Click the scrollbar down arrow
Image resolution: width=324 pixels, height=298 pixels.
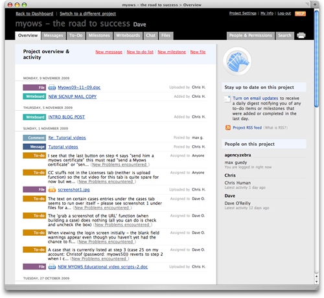tap(316, 282)
